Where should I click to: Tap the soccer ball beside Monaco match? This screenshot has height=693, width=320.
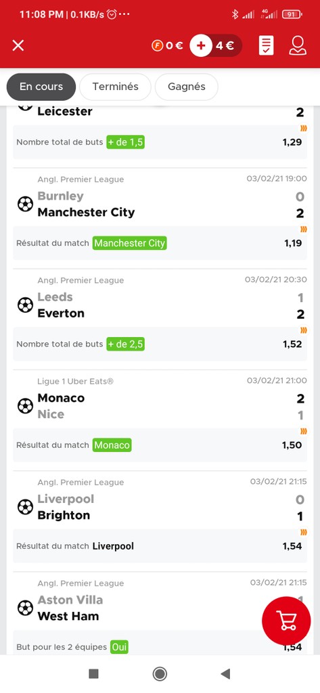[x=25, y=406]
